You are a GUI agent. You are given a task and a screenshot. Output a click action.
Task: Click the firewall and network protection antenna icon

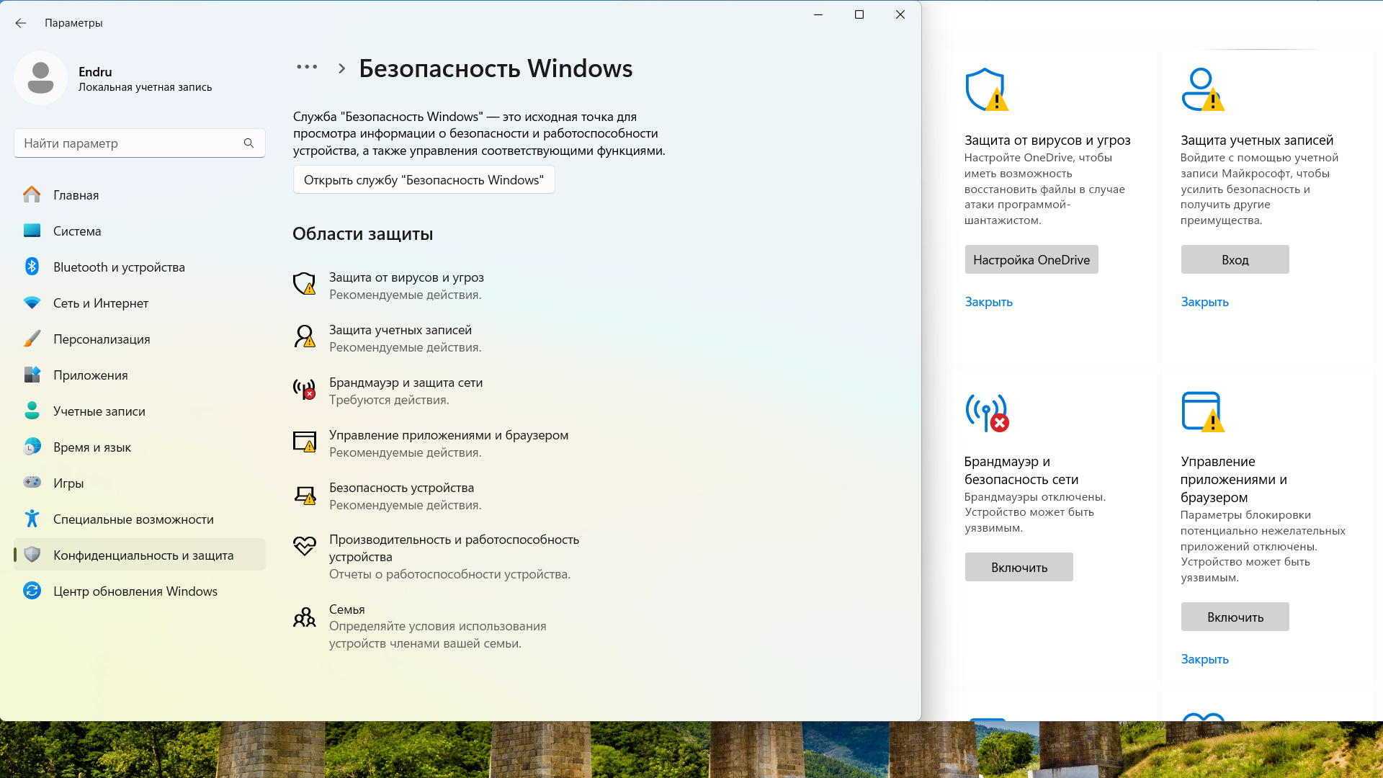(x=304, y=389)
